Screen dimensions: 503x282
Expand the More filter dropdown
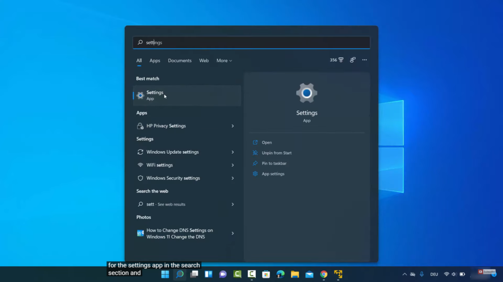224,61
